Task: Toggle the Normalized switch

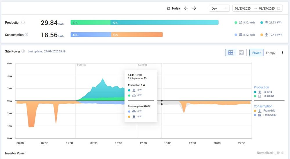Action: coord(278,153)
